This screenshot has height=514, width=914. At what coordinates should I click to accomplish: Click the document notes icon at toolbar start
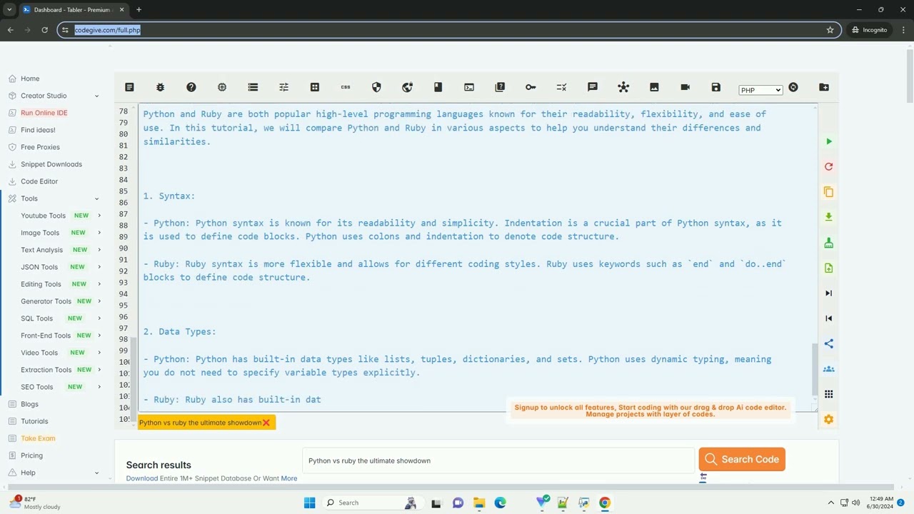click(129, 87)
